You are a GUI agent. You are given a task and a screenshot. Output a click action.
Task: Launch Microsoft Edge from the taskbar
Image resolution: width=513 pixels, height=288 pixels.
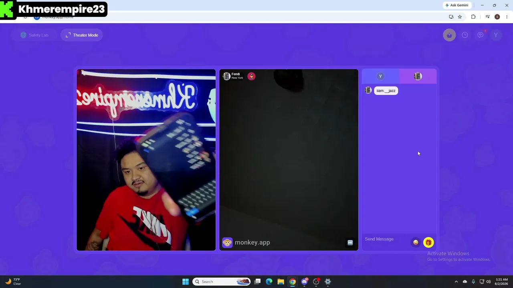(x=269, y=282)
